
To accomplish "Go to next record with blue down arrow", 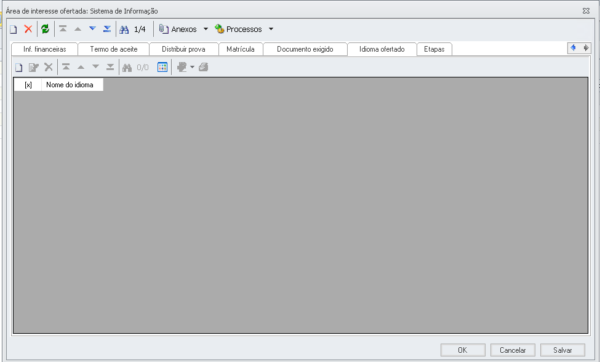I will [92, 28].
